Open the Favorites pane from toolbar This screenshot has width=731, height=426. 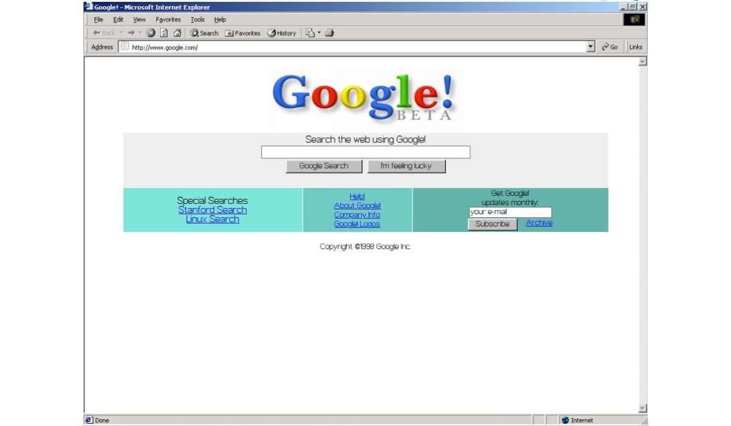click(x=242, y=33)
